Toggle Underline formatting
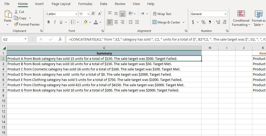Screen dimensions: 266x136 click(61, 22)
